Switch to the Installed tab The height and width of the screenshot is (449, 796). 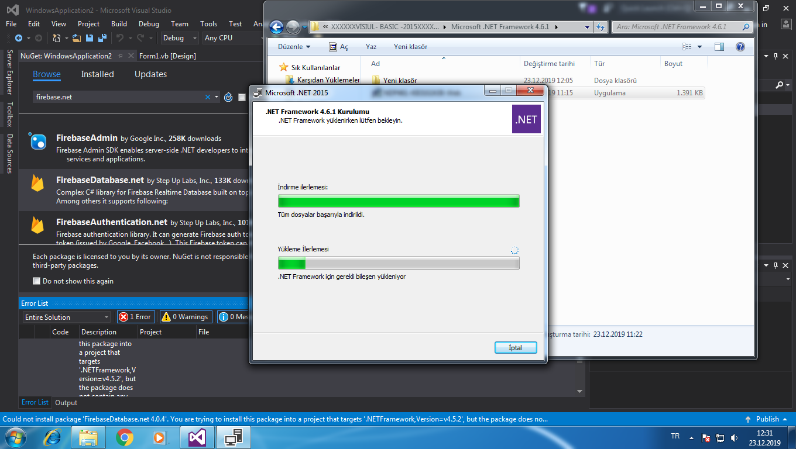[97, 74]
